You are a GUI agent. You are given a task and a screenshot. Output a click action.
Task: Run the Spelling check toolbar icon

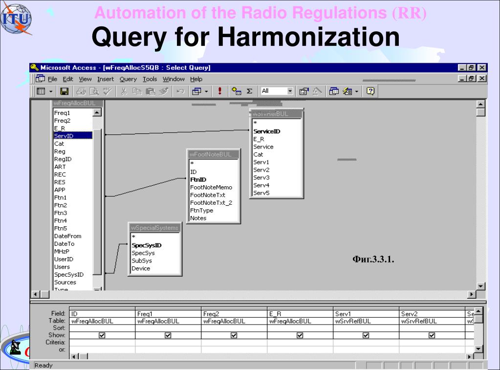tap(107, 91)
